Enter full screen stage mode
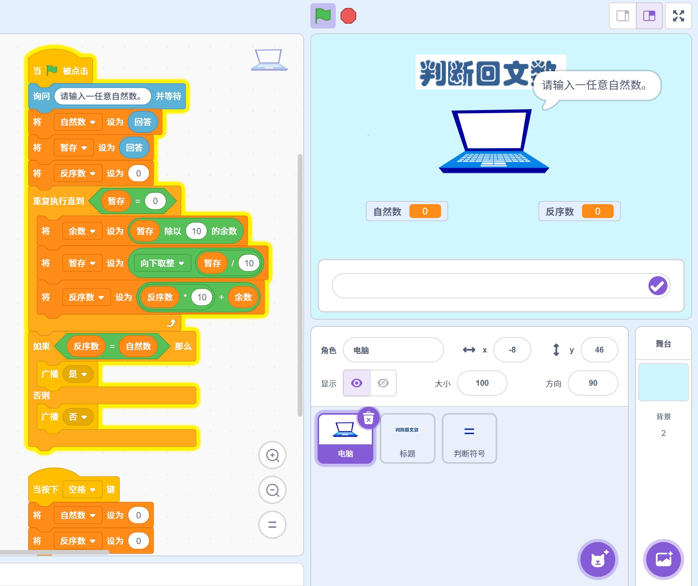 [x=678, y=16]
